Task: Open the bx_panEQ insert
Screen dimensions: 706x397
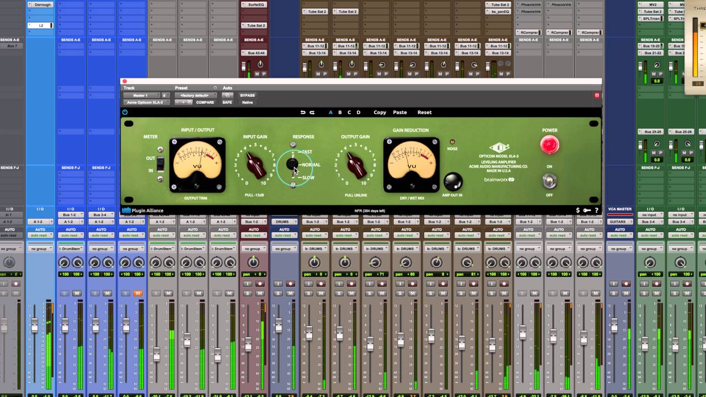Action: coord(500,12)
